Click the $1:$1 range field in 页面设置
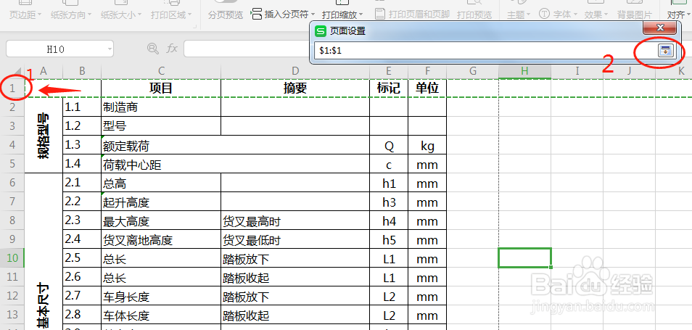 (x=485, y=50)
